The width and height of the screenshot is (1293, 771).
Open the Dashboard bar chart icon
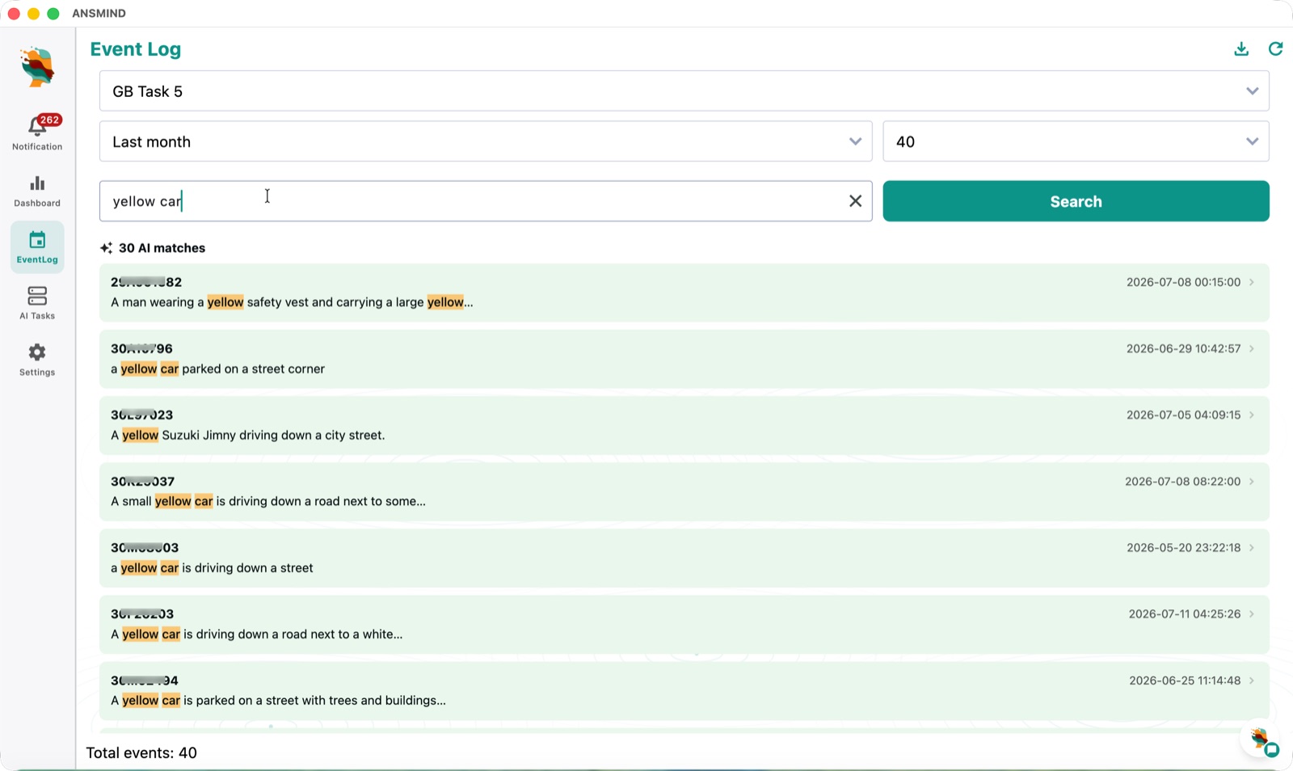click(x=37, y=183)
